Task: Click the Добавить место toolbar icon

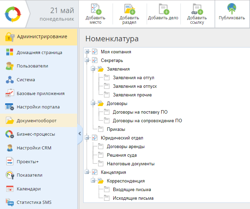Action: (x=96, y=9)
